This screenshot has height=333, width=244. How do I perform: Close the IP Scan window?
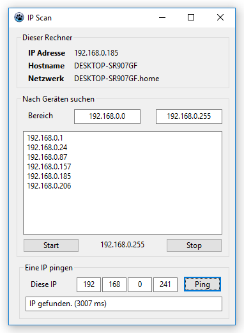tap(220, 17)
